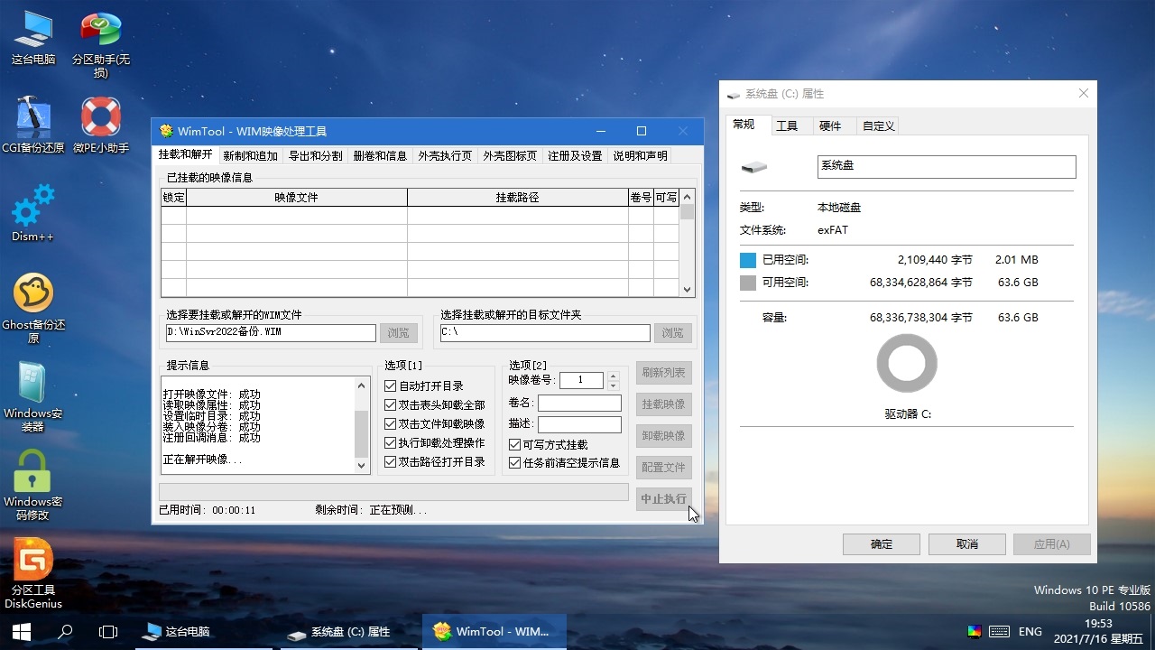Toggle 执行卸载处理操作 checkbox
The height and width of the screenshot is (650, 1155).
(x=391, y=443)
